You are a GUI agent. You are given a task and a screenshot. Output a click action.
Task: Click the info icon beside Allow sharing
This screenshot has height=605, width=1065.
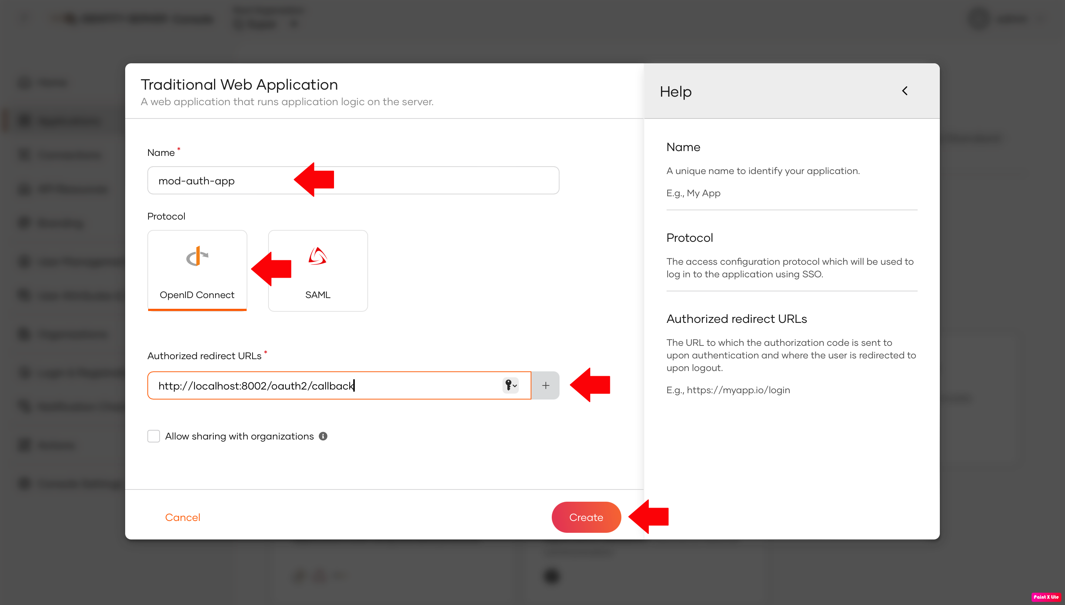click(323, 436)
